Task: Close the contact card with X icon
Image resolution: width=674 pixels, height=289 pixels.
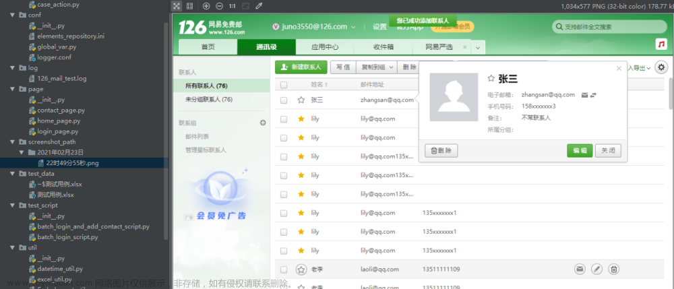Action: [x=619, y=68]
